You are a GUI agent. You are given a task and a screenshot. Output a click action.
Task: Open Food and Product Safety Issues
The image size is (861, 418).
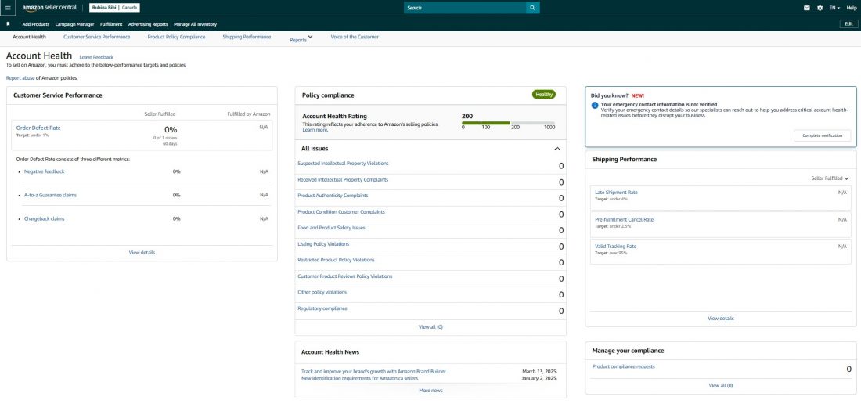tap(331, 228)
